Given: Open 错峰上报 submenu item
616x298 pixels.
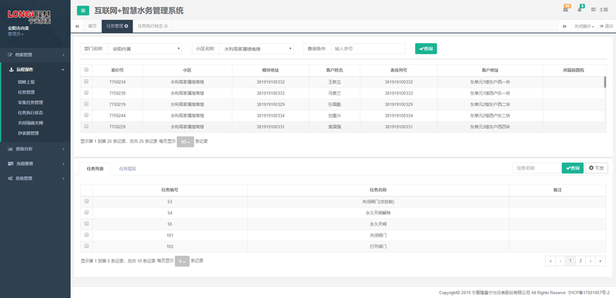Looking at the screenshot, I should pos(26,82).
